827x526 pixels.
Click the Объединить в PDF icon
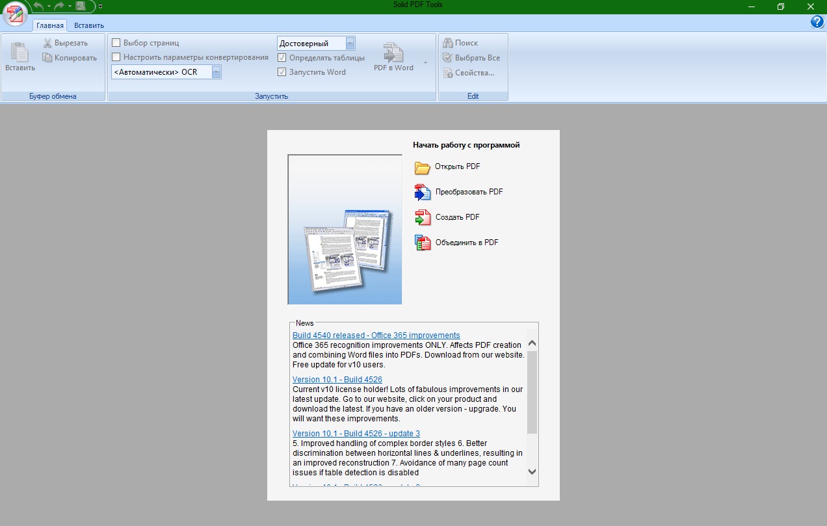(423, 243)
